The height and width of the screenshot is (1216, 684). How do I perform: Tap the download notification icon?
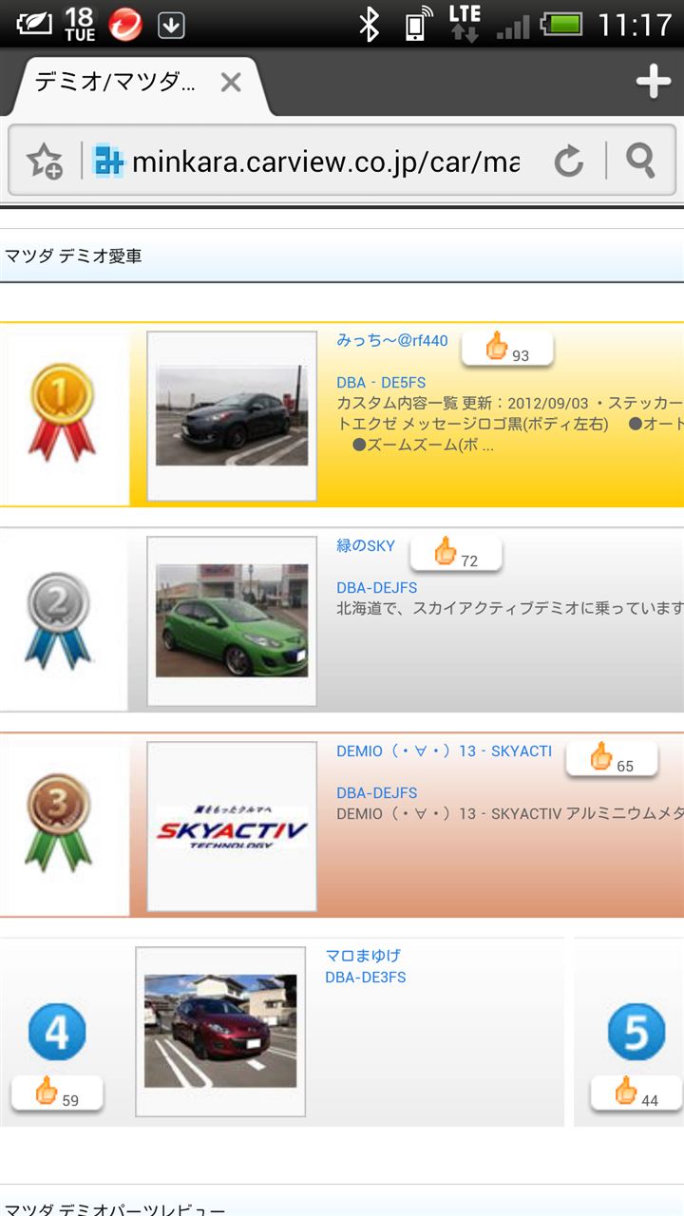(x=171, y=24)
